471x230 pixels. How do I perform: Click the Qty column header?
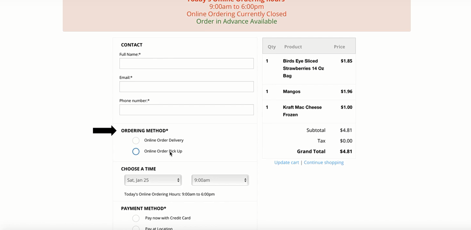pos(272,47)
